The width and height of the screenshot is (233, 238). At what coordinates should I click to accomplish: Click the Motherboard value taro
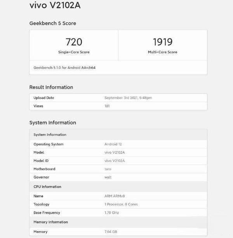tap(108, 169)
